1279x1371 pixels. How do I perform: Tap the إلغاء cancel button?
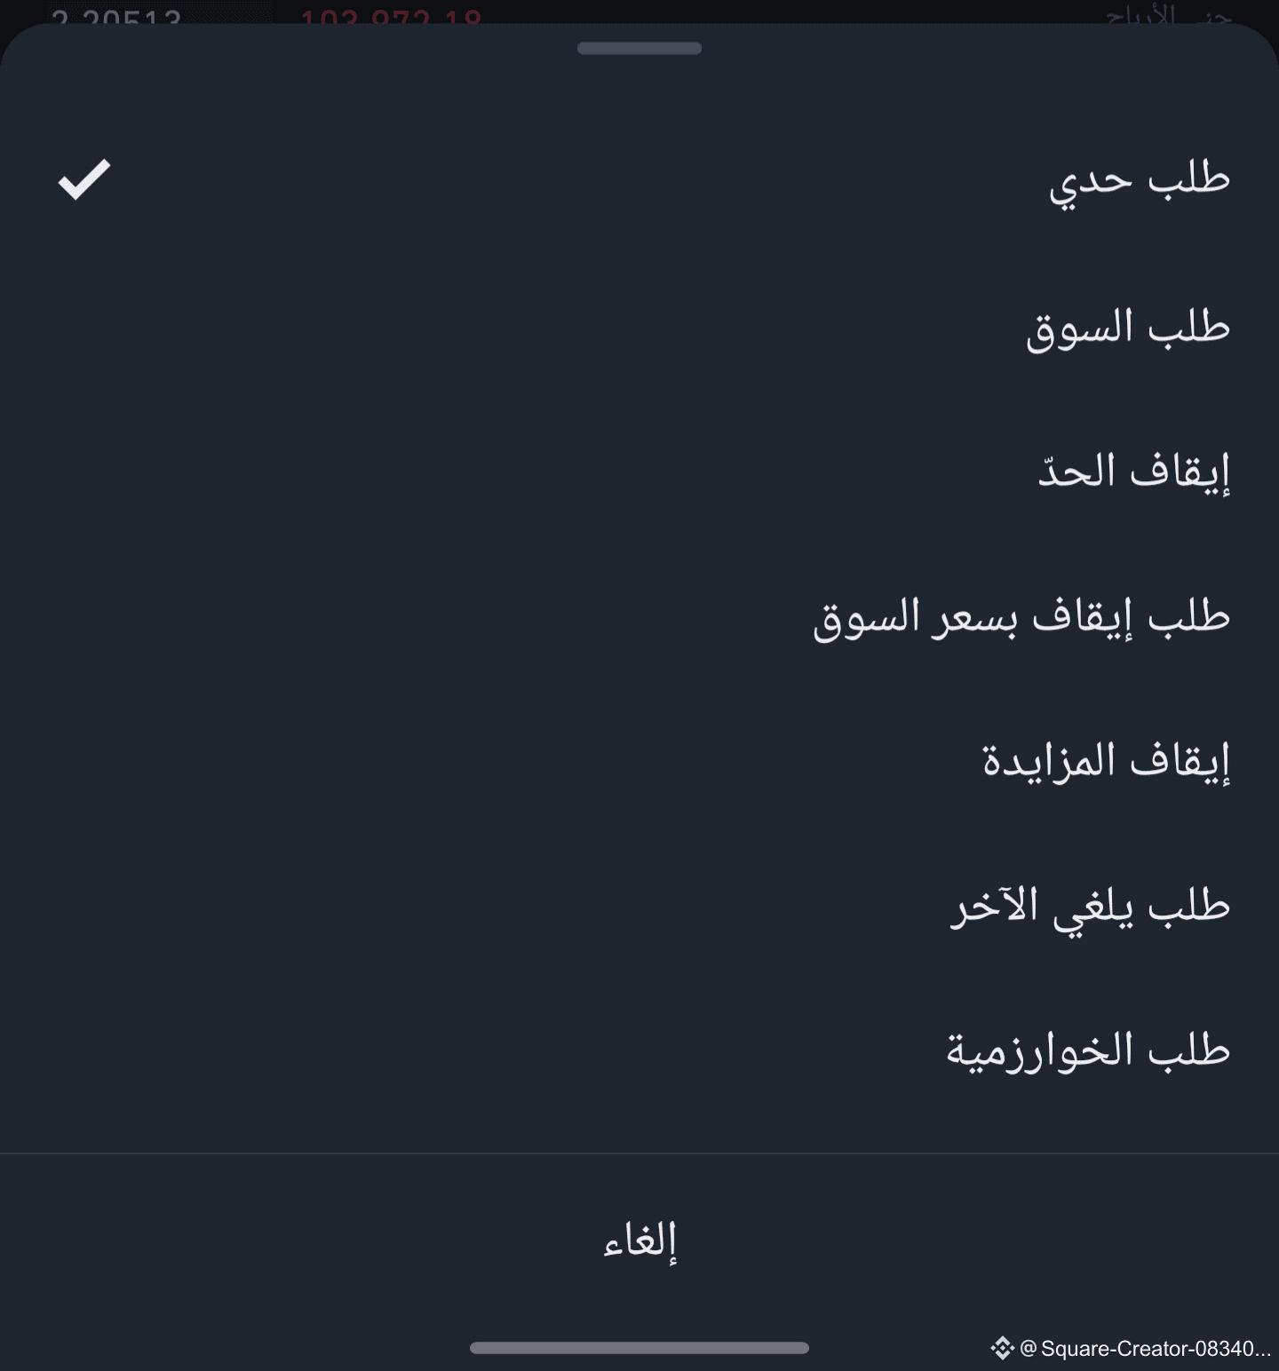pyautogui.click(x=639, y=1240)
